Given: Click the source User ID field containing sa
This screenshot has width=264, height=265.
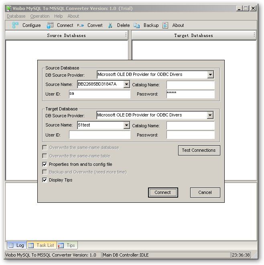Looking at the screenshot, I should point(100,94).
